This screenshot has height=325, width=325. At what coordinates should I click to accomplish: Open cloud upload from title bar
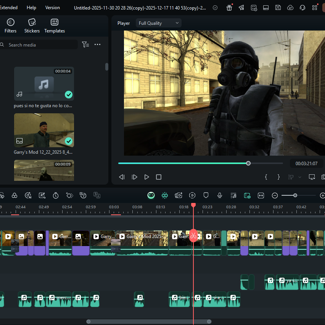pyautogui.click(x=290, y=8)
